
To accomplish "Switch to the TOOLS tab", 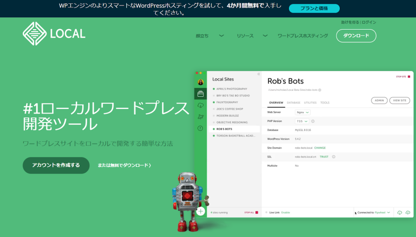I will click(x=324, y=103).
